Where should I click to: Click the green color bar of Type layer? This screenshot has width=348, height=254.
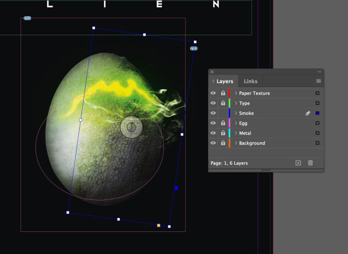pyautogui.click(x=229, y=103)
